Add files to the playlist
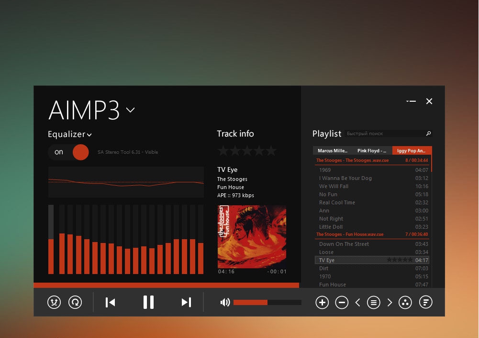 [322, 302]
